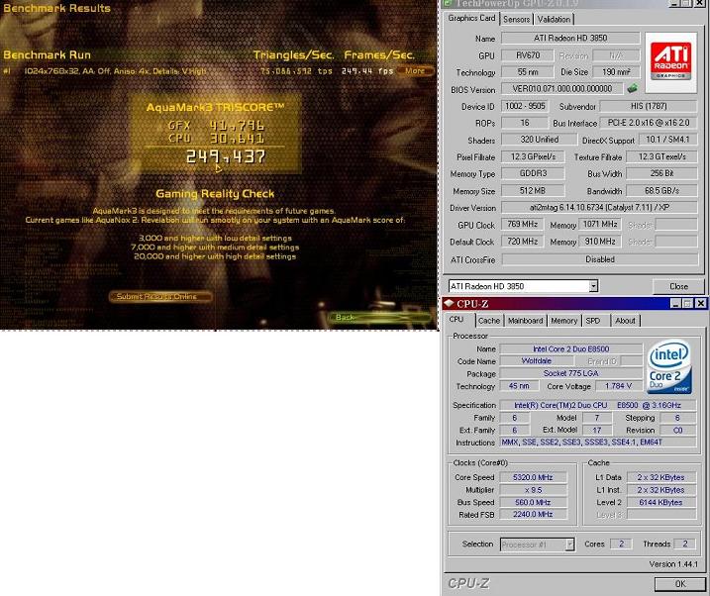The width and height of the screenshot is (710, 596).
Task: Click the processor name Intel Core 2 Duo E8500
Action: point(570,348)
